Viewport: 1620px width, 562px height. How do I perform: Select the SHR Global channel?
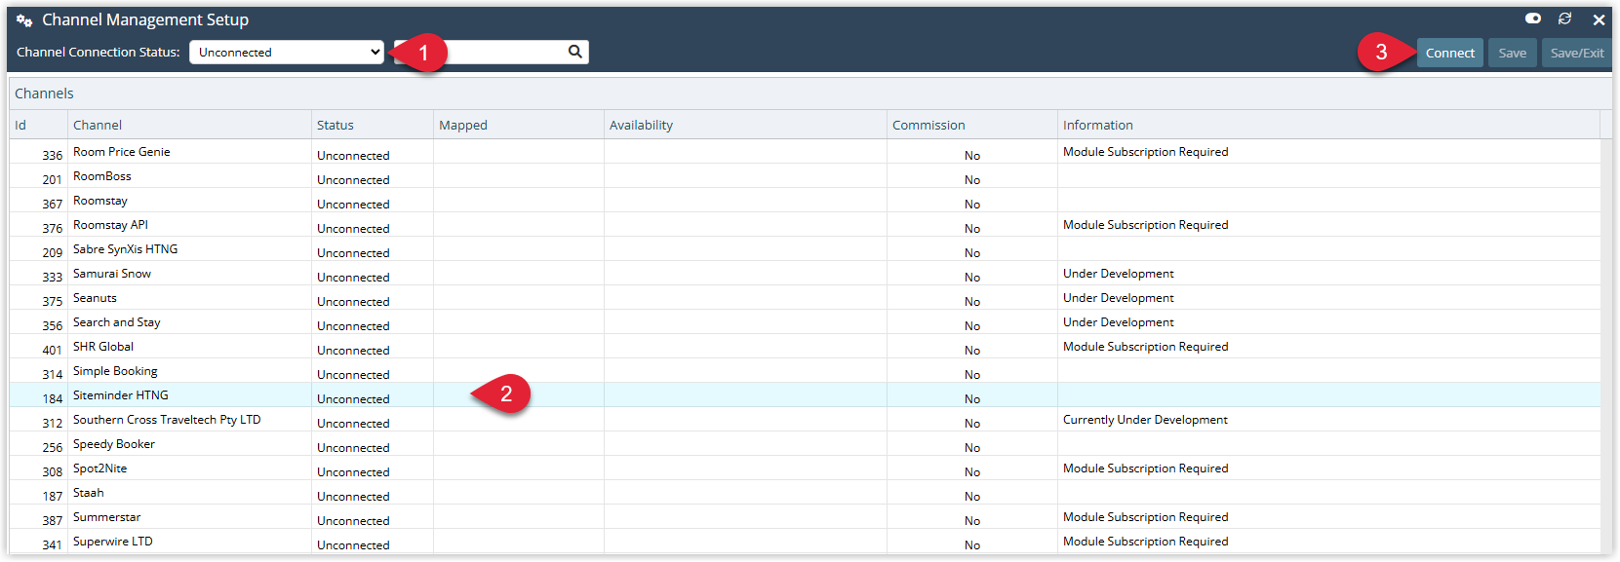pyautogui.click(x=805, y=346)
